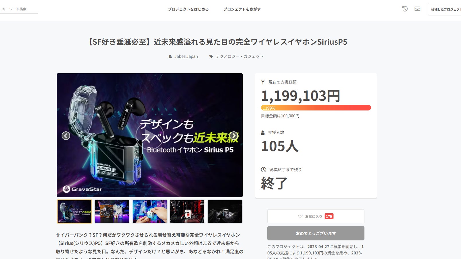Show previous slide with left arrow
The height and width of the screenshot is (259, 461).
(66, 136)
